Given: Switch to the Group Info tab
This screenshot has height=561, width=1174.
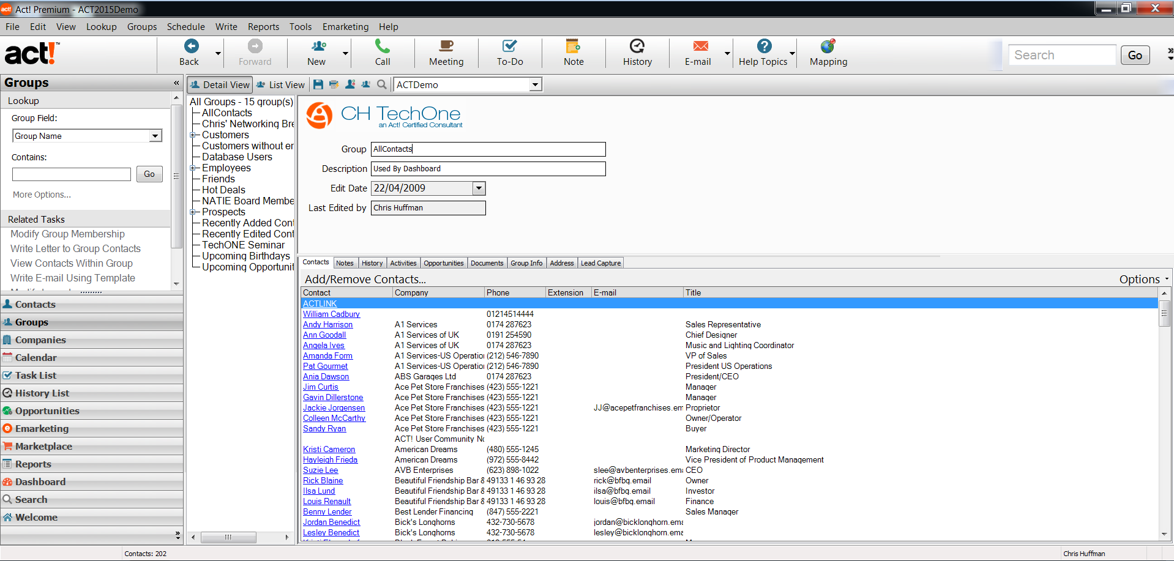Looking at the screenshot, I should click(x=526, y=263).
